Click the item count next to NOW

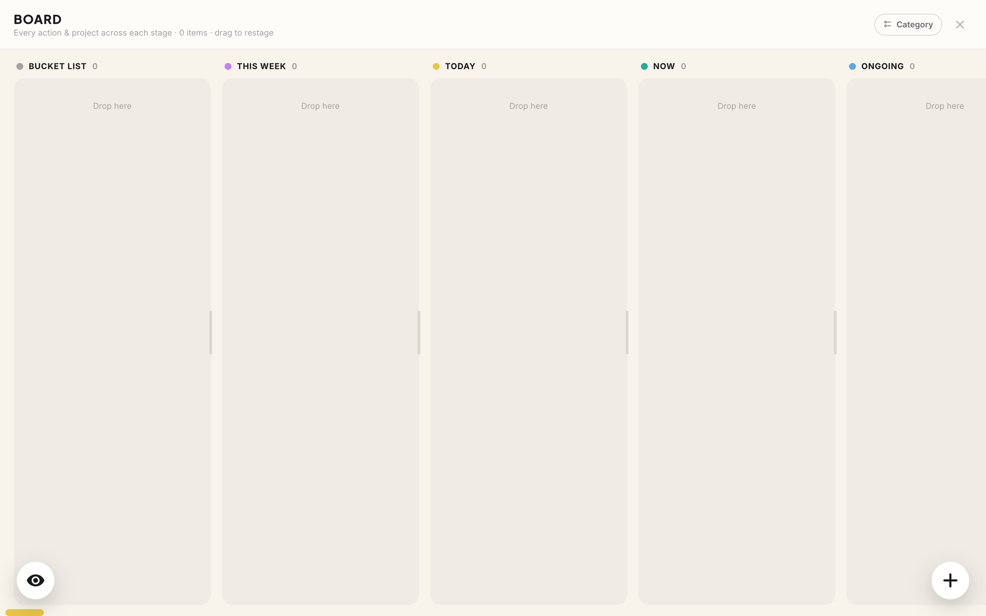[x=683, y=66]
